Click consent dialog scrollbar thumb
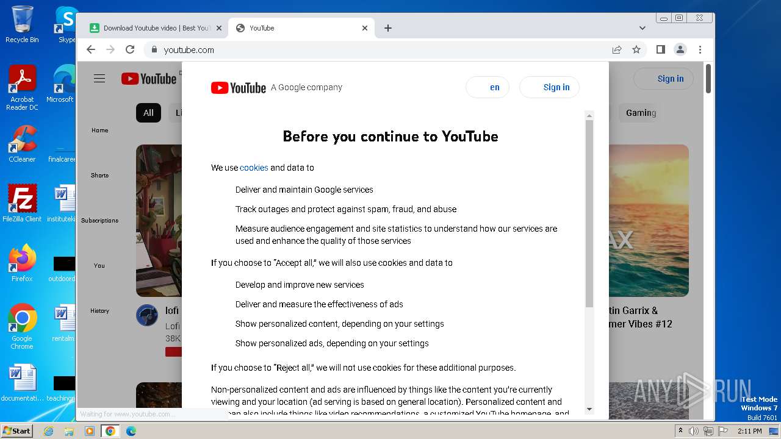 pos(589,213)
